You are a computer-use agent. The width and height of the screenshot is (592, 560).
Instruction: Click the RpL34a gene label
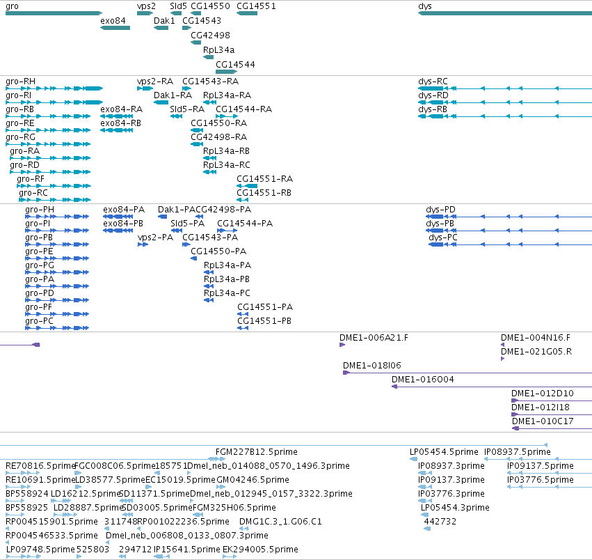coord(218,50)
